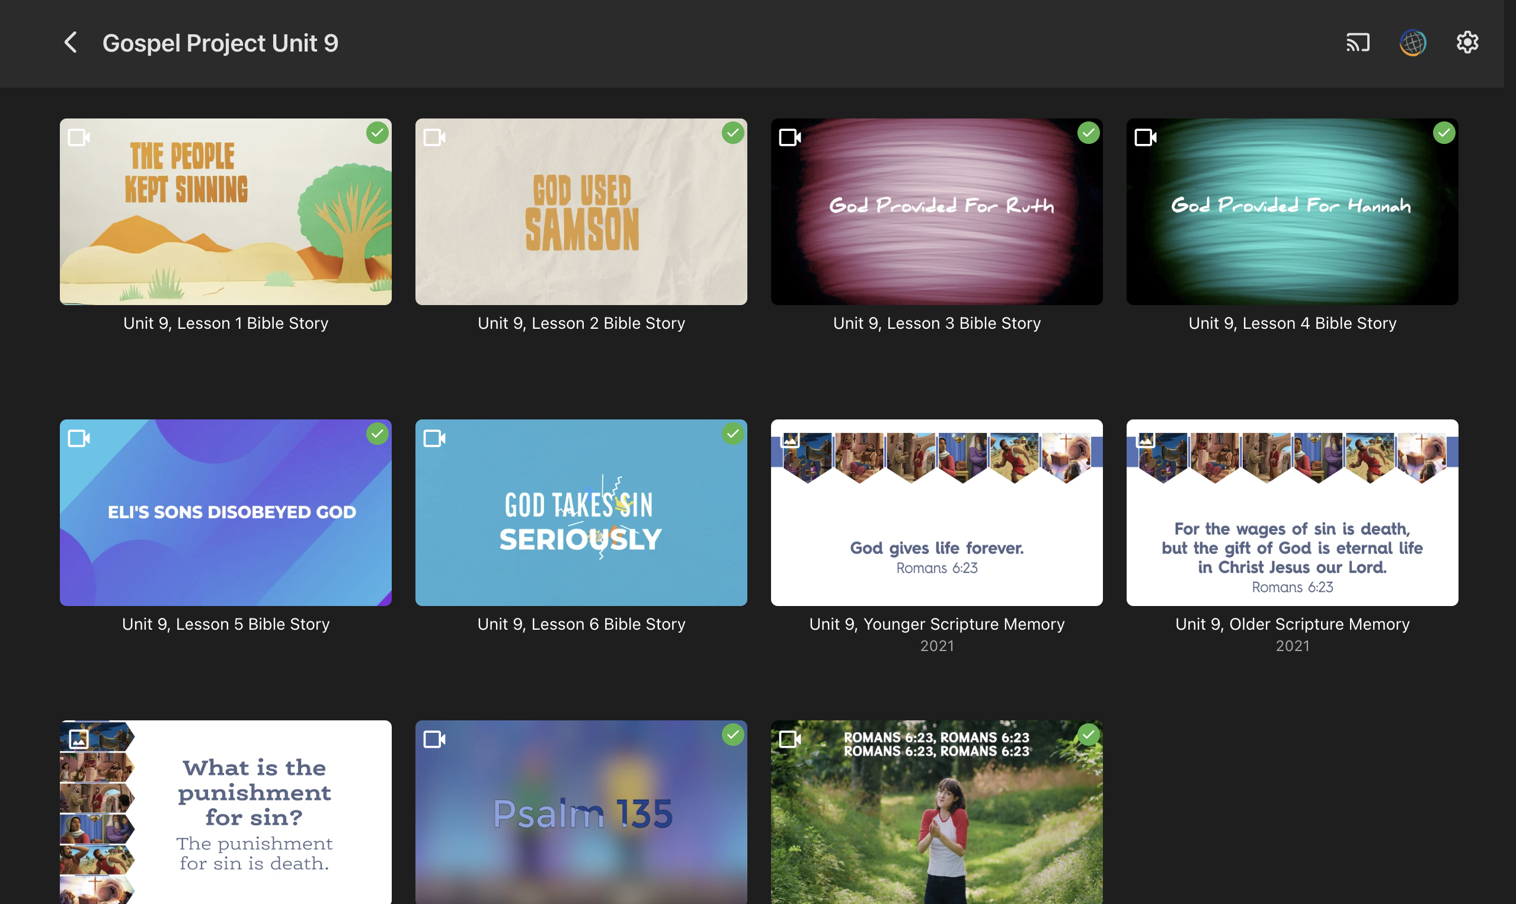Toggle checkmark on Romans 6:23 forest video
Viewport: 1516px width, 904px height.
tap(1088, 735)
